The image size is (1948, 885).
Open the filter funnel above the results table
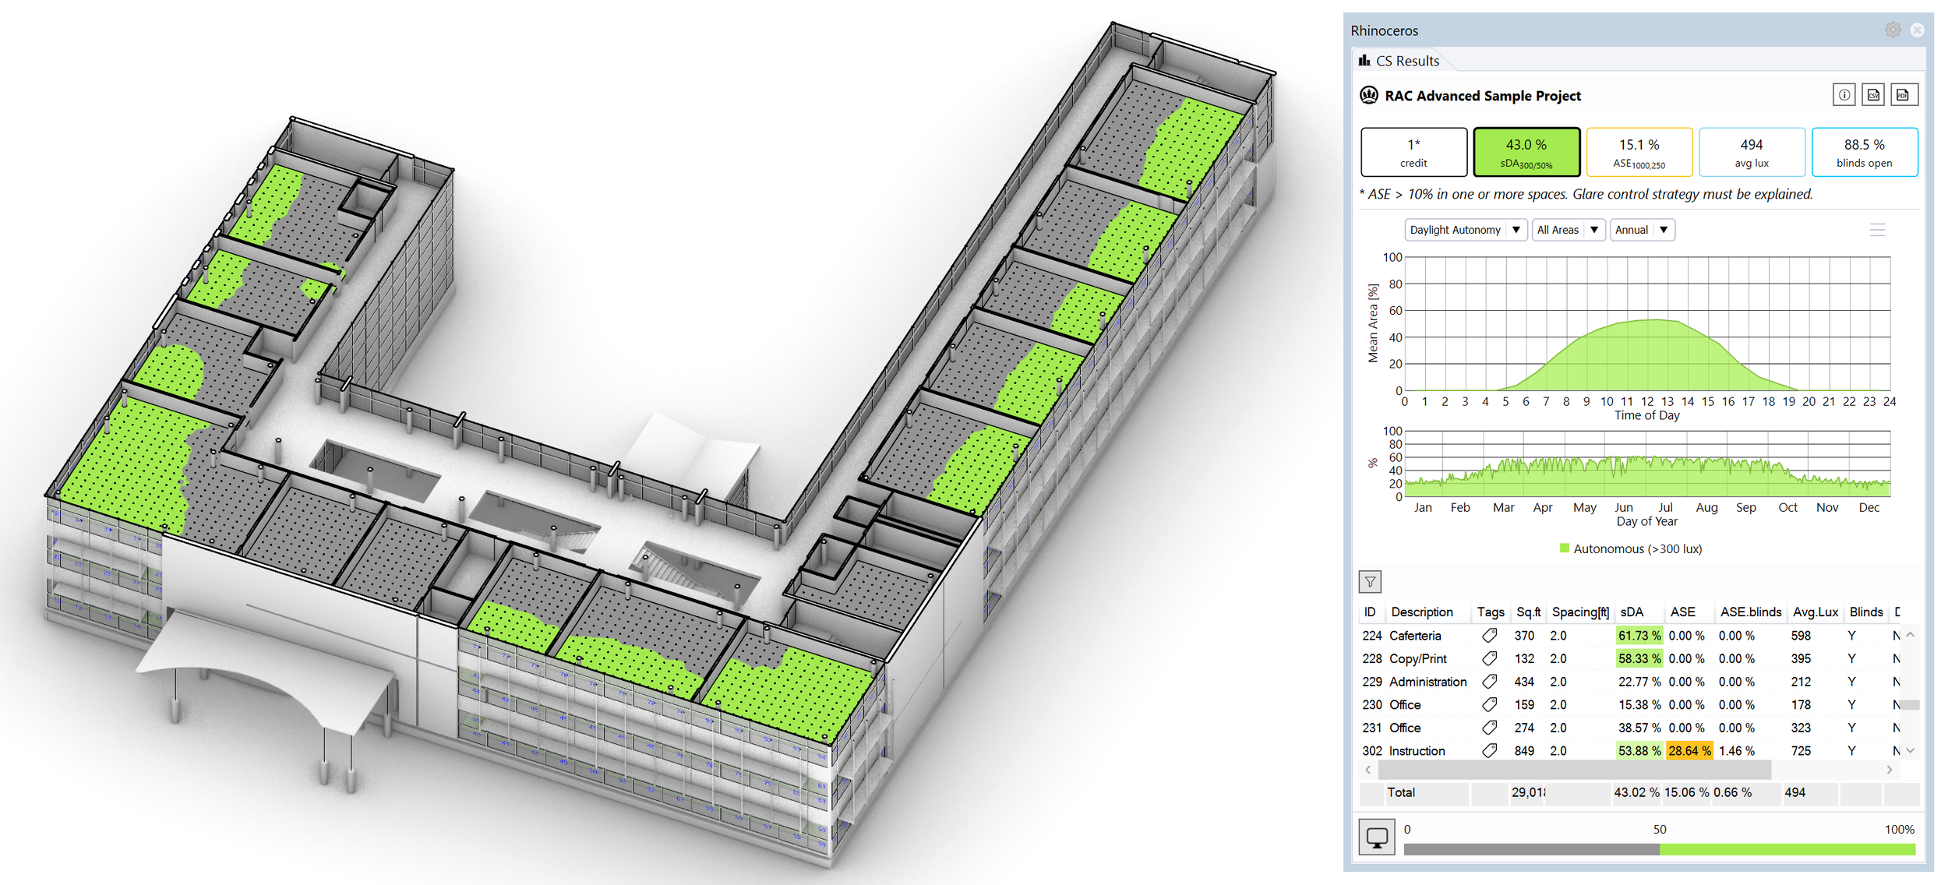tap(1370, 581)
